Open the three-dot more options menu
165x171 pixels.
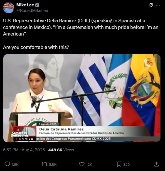point(158,5)
